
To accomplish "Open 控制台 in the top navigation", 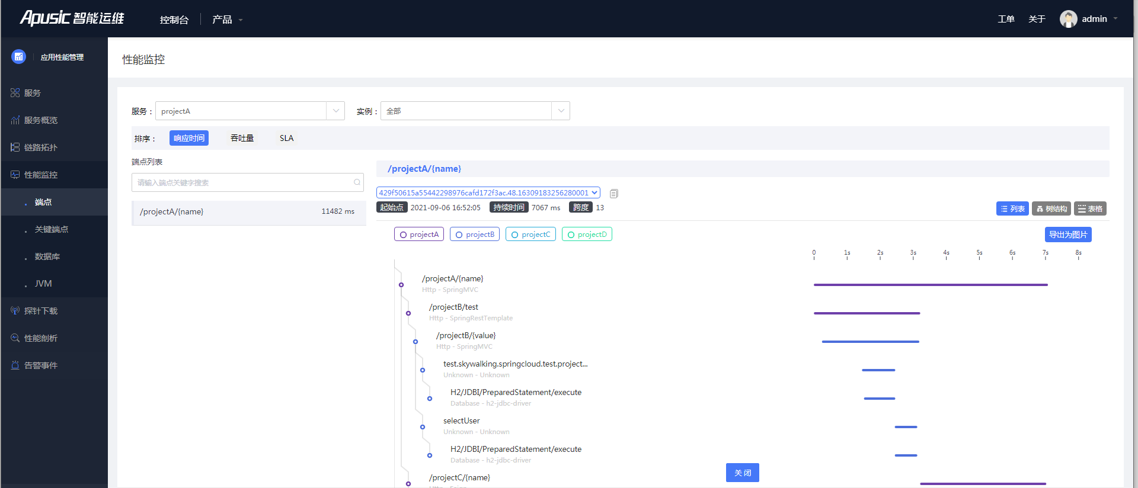I will [174, 20].
